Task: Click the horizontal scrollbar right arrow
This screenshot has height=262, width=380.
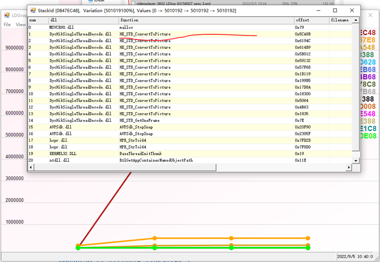Action: pyautogui.click(x=349, y=167)
